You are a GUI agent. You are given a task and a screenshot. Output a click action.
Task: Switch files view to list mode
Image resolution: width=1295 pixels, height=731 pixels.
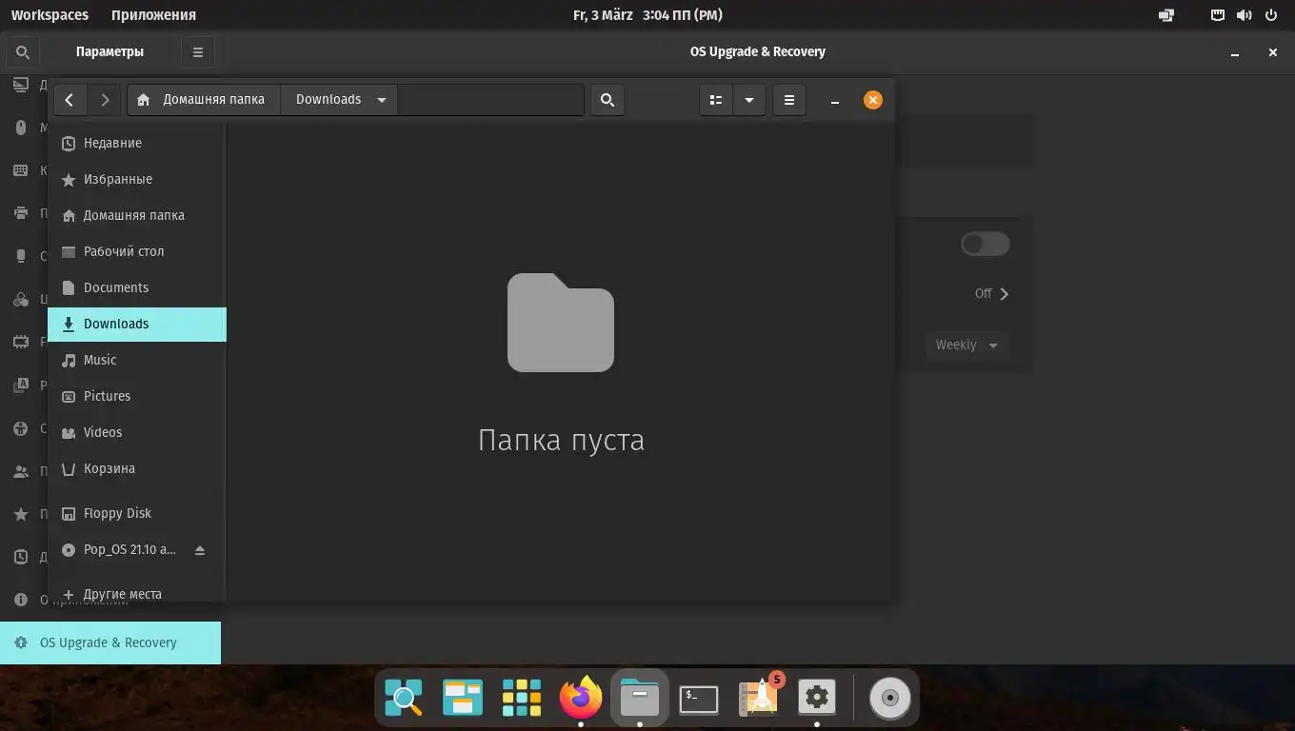[716, 100]
